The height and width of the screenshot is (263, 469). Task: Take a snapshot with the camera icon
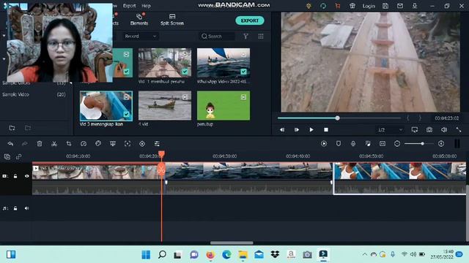(x=429, y=130)
